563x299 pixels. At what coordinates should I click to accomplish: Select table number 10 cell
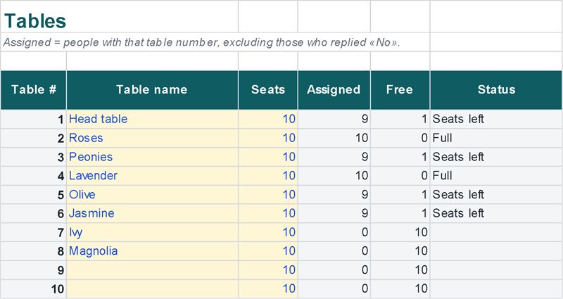pos(33,289)
